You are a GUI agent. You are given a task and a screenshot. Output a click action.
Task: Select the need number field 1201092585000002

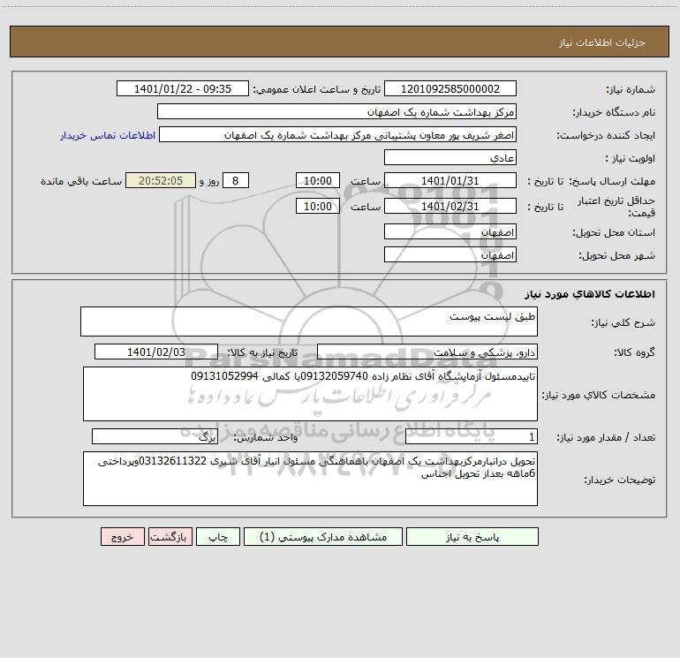coord(450,88)
